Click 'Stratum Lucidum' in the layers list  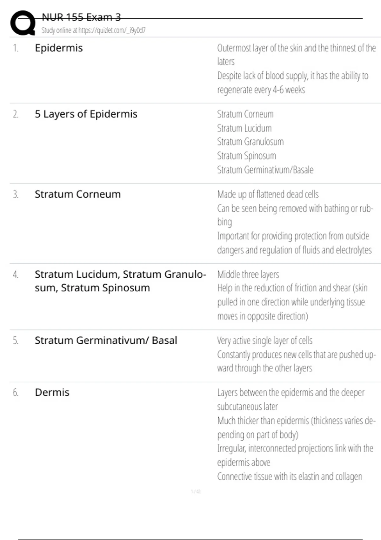pos(244,128)
